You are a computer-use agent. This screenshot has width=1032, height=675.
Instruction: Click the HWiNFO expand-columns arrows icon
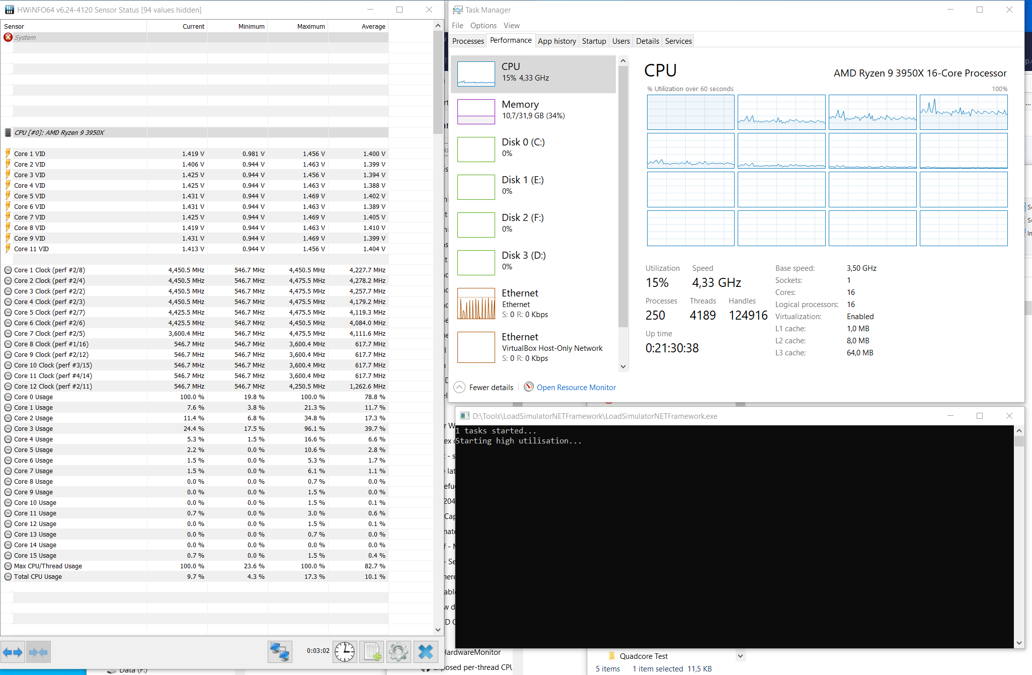coord(13,652)
